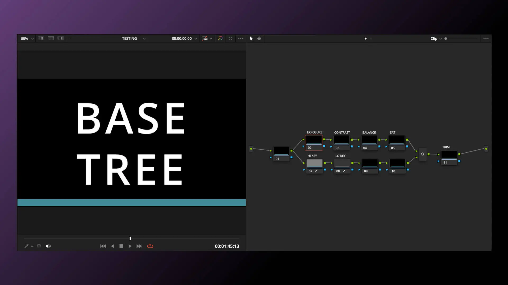508x285 pixels.
Task: Click the CONTRAST node label
Action: point(342,132)
